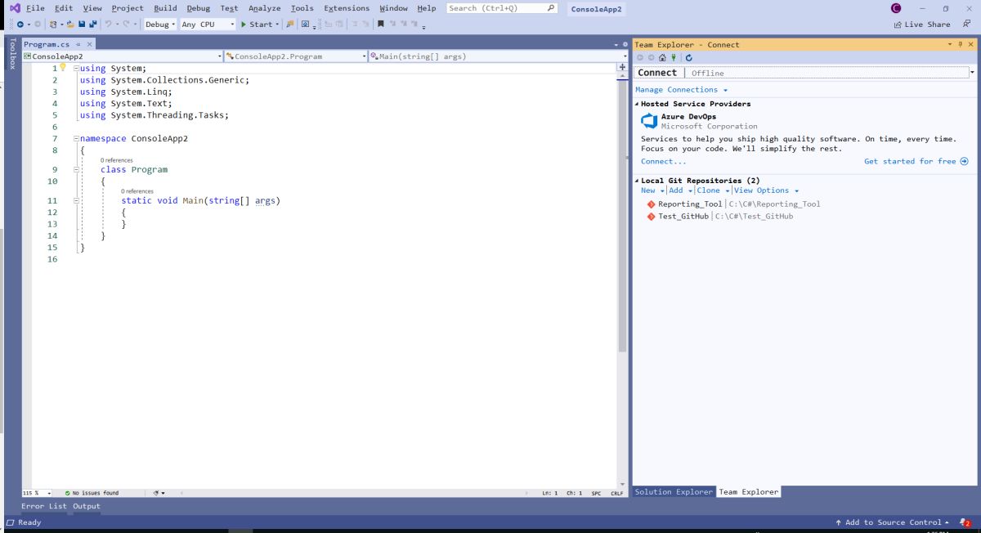Open the Help menu
The height and width of the screenshot is (533, 981).
[x=427, y=8]
